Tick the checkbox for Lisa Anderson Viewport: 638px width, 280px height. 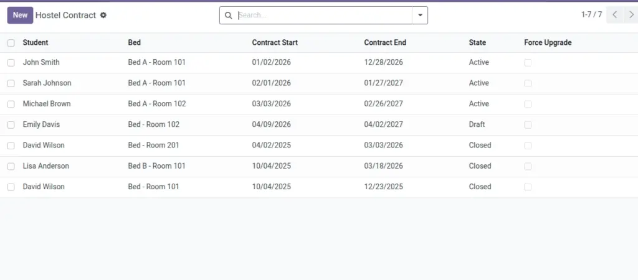click(11, 166)
